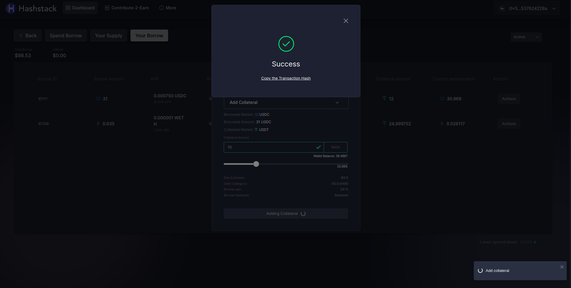571x288 pixels.
Task: Click Copy the Transaction Hash link
Action: pos(286,78)
